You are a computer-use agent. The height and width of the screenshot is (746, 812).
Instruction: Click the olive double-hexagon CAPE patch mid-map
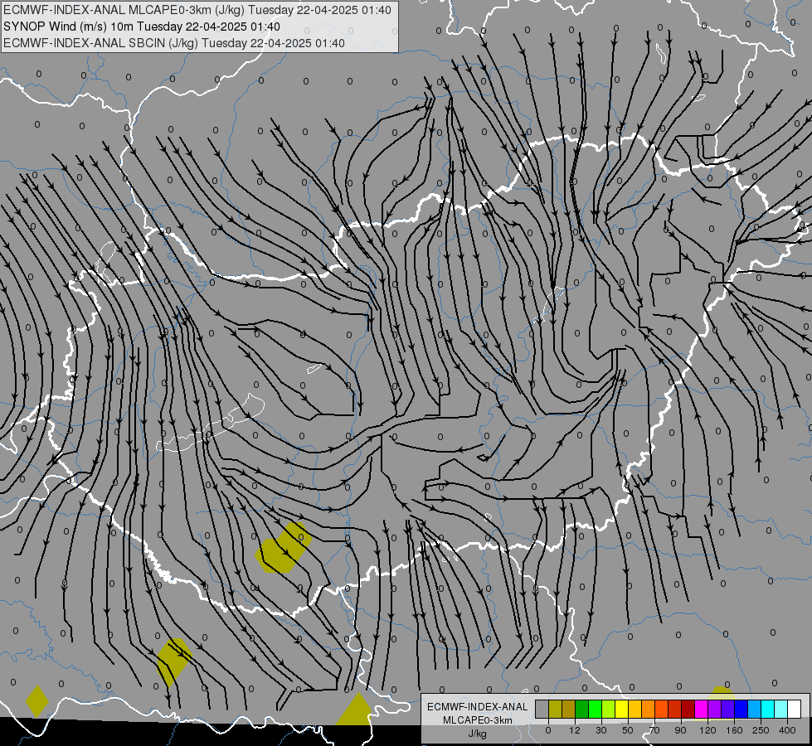point(284,548)
